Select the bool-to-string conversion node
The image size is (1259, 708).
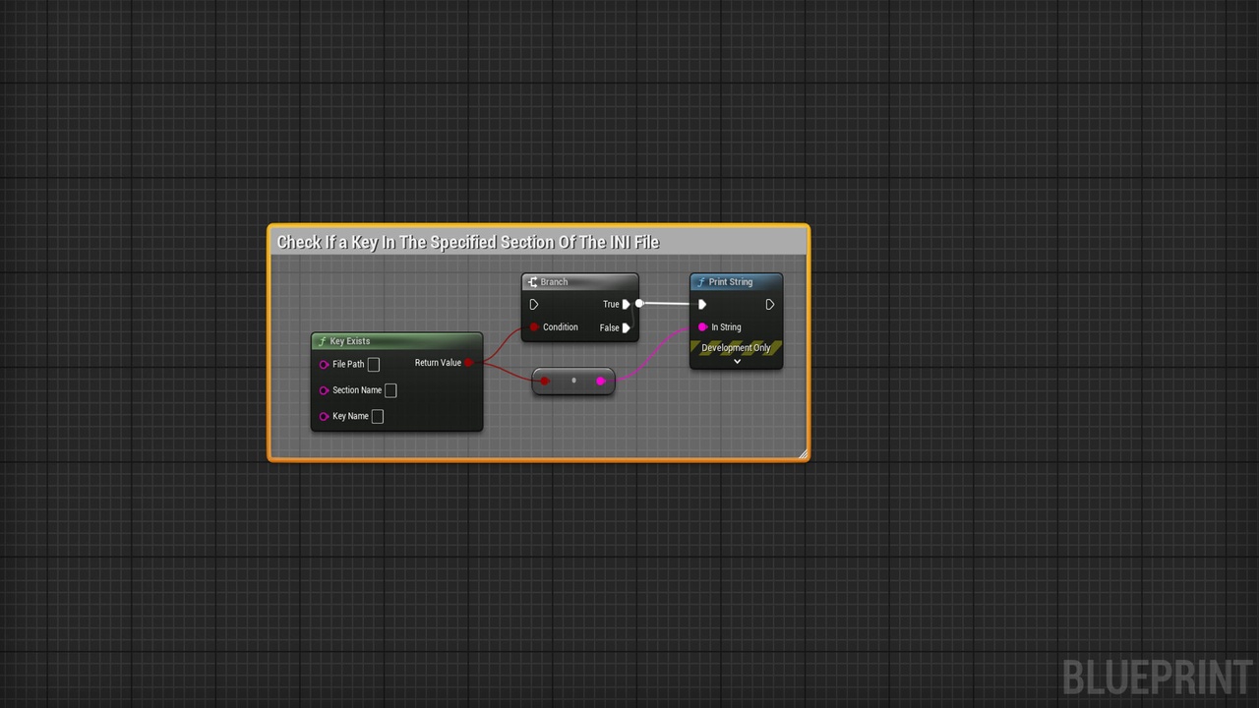(x=573, y=382)
